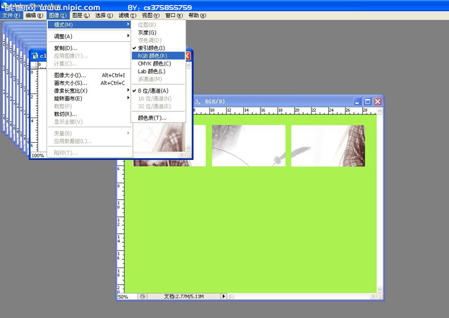The height and width of the screenshot is (318, 449).
Task: Switch to Lab 颜色(L) mode
Action: click(158, 71)
